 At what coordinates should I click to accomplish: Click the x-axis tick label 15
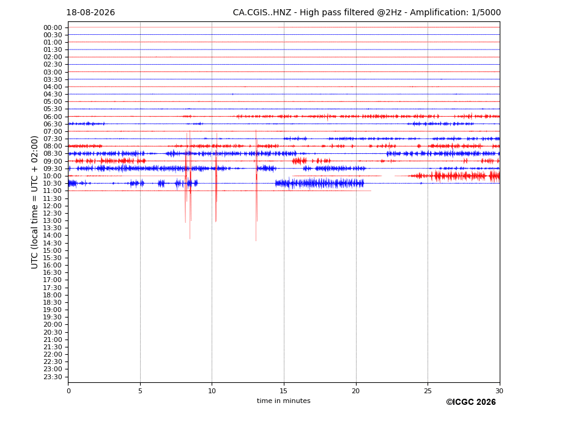284,391
